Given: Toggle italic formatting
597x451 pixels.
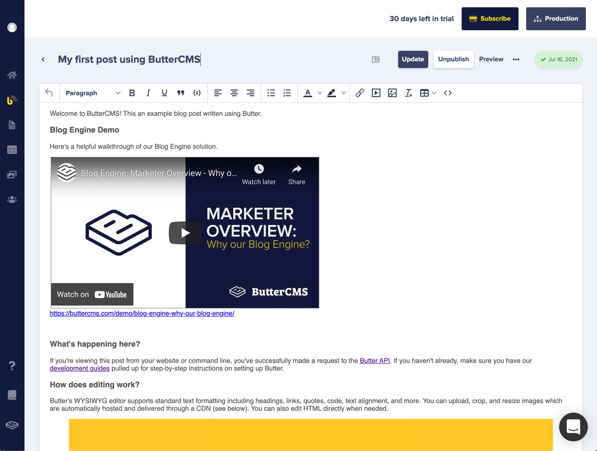Looking at the screenshot, I should click(148, 93).
